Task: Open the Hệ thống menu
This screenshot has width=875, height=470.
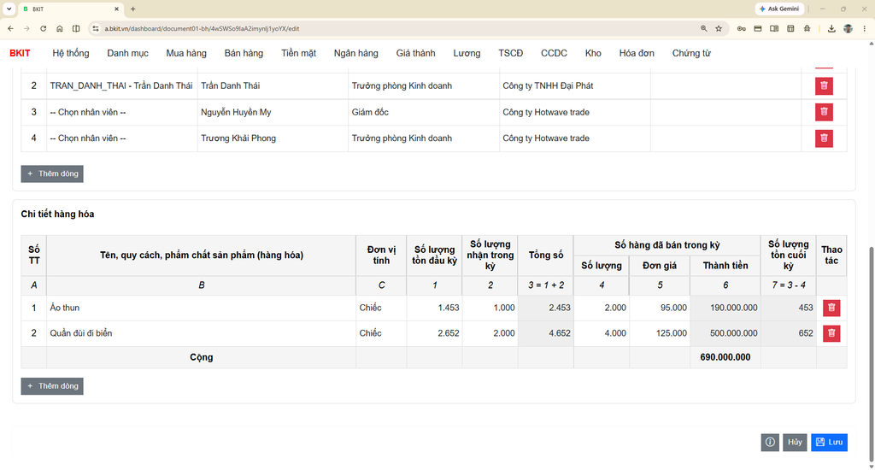Action: (71, 53)
